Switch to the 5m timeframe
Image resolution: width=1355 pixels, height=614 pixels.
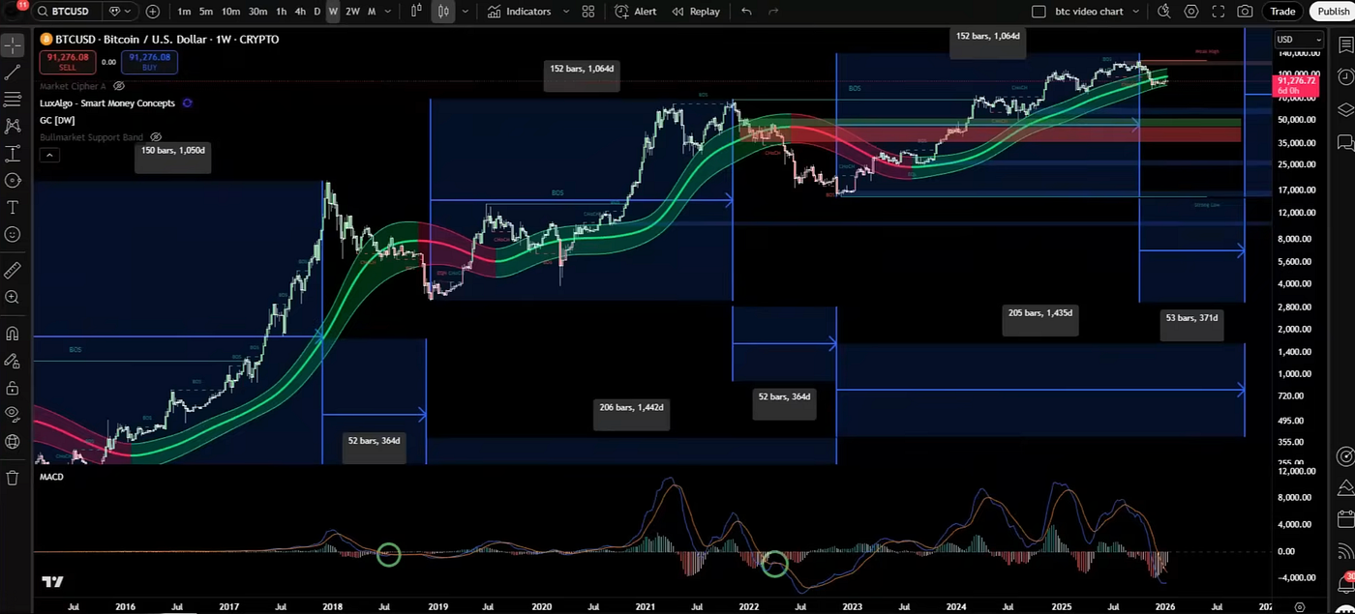206,12
